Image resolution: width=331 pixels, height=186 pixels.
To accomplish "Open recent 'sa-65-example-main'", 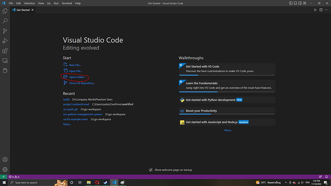I will pyautogui.click(x=75, y=119).
